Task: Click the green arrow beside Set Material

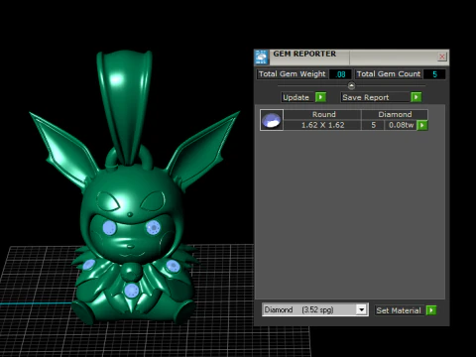Action: click(x=431, y=310)
